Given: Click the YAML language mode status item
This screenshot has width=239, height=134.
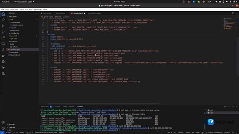Looking at the screenshot, I should coord(198,133).
